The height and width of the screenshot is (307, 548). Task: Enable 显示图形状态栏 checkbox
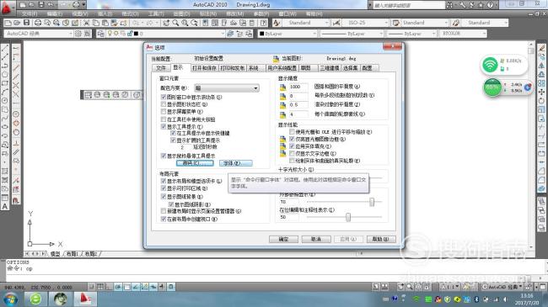click(x=164, y=104)
